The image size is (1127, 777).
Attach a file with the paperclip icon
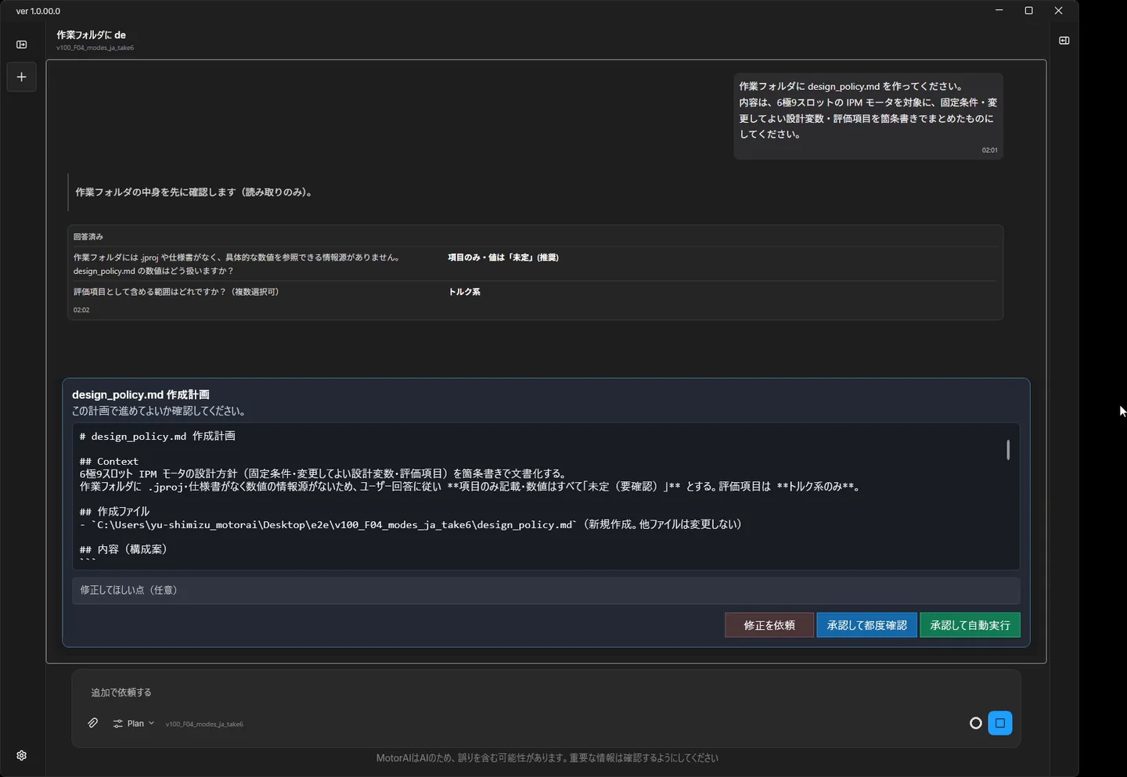[x=93, y=723]
